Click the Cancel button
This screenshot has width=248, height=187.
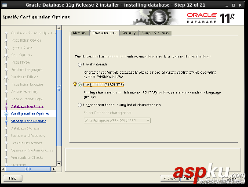click(232, 178)
